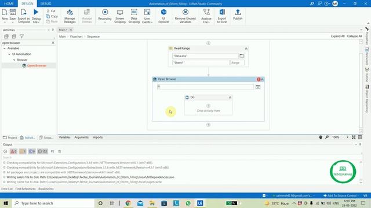The image size is (371, 208).
Task: Open WhatsApp from the taskbar
Action: pos(188,203)
